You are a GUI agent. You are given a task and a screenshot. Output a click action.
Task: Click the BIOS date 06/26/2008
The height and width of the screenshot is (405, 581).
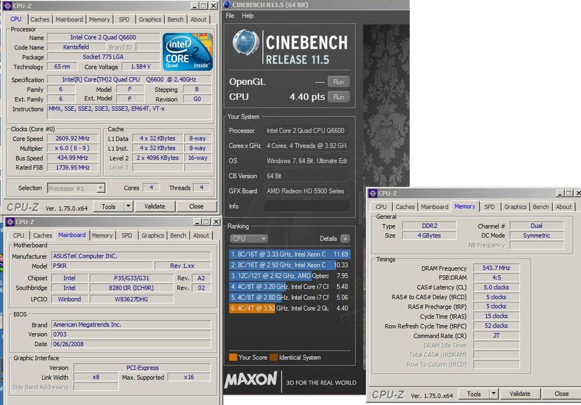coord(131,344)
